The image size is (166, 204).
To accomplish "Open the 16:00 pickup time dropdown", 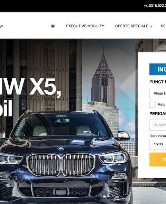I will pos(158,144).
